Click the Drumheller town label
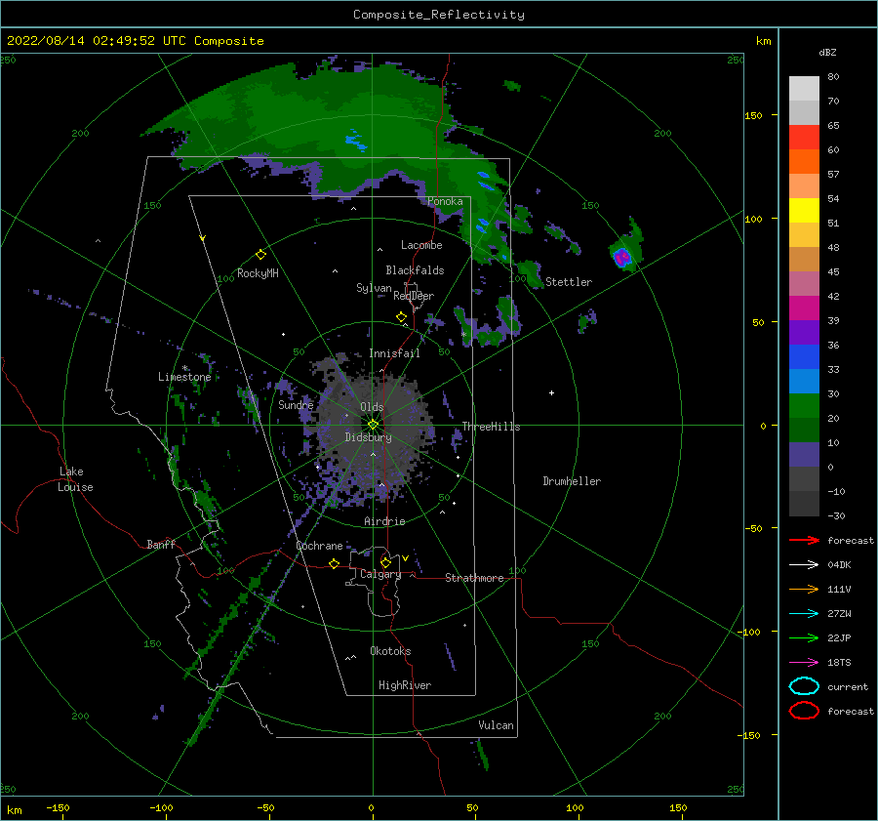878x821 pixels. pyautogui.click(x=572, y=481)
